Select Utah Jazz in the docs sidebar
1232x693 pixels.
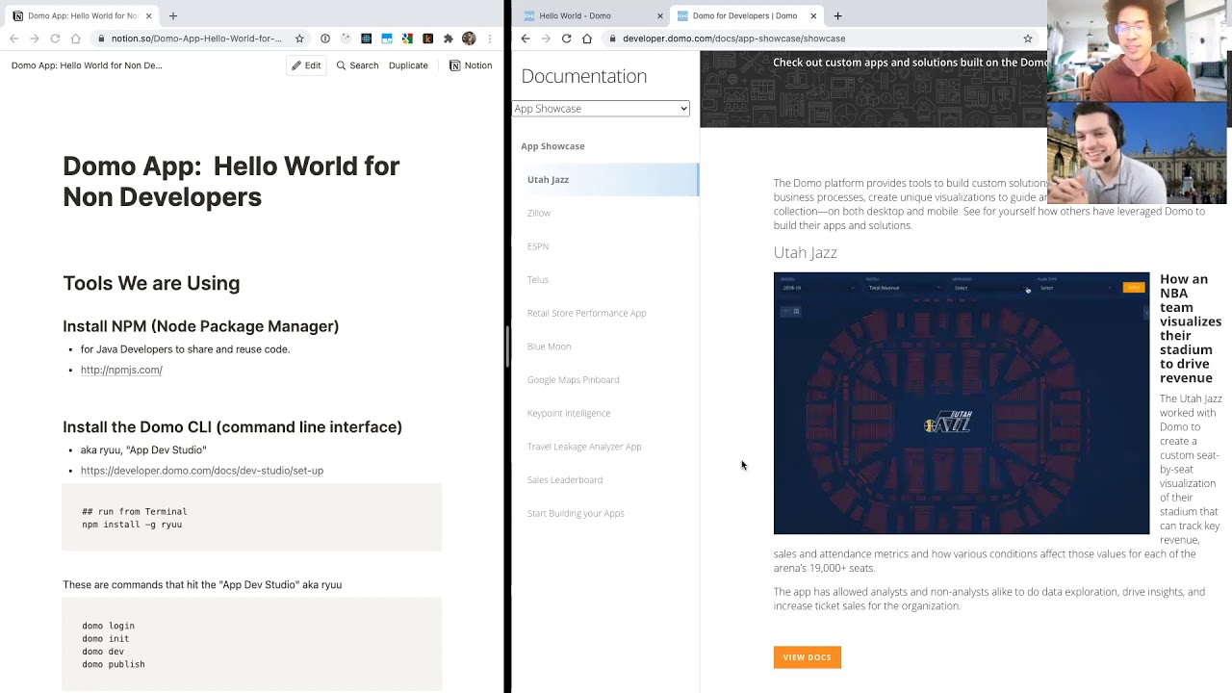click(x=606, y=180)
